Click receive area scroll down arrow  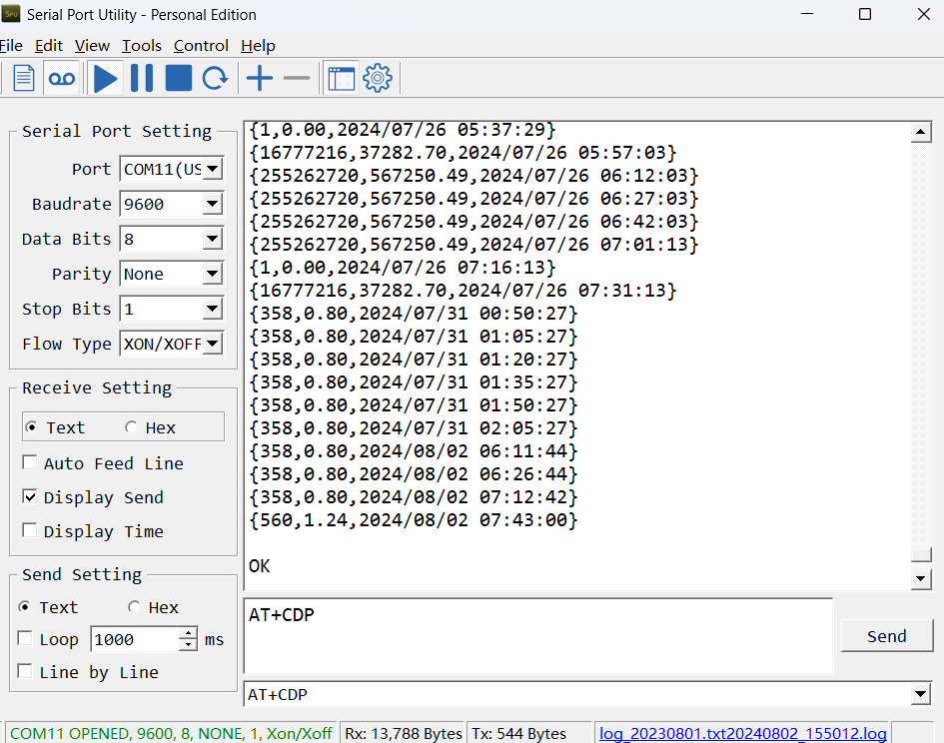[x=921, y=579]
